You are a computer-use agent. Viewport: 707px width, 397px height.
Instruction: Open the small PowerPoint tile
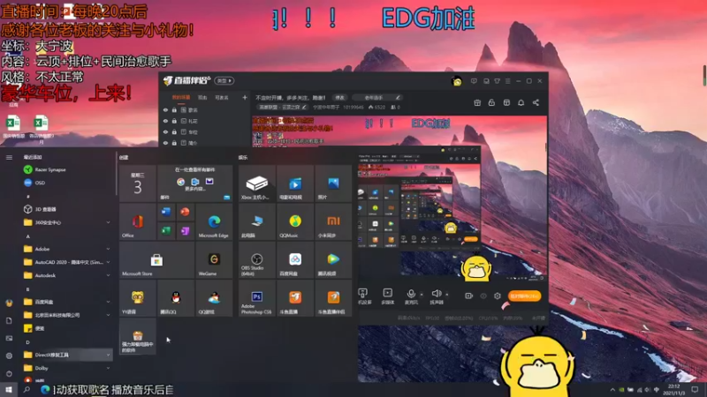pyautogui.click(x=186, y=212)
